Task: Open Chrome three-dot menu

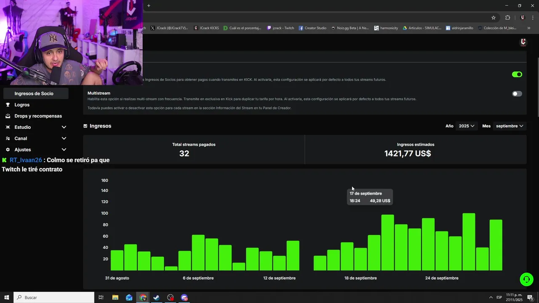Action: pos(533,18)
